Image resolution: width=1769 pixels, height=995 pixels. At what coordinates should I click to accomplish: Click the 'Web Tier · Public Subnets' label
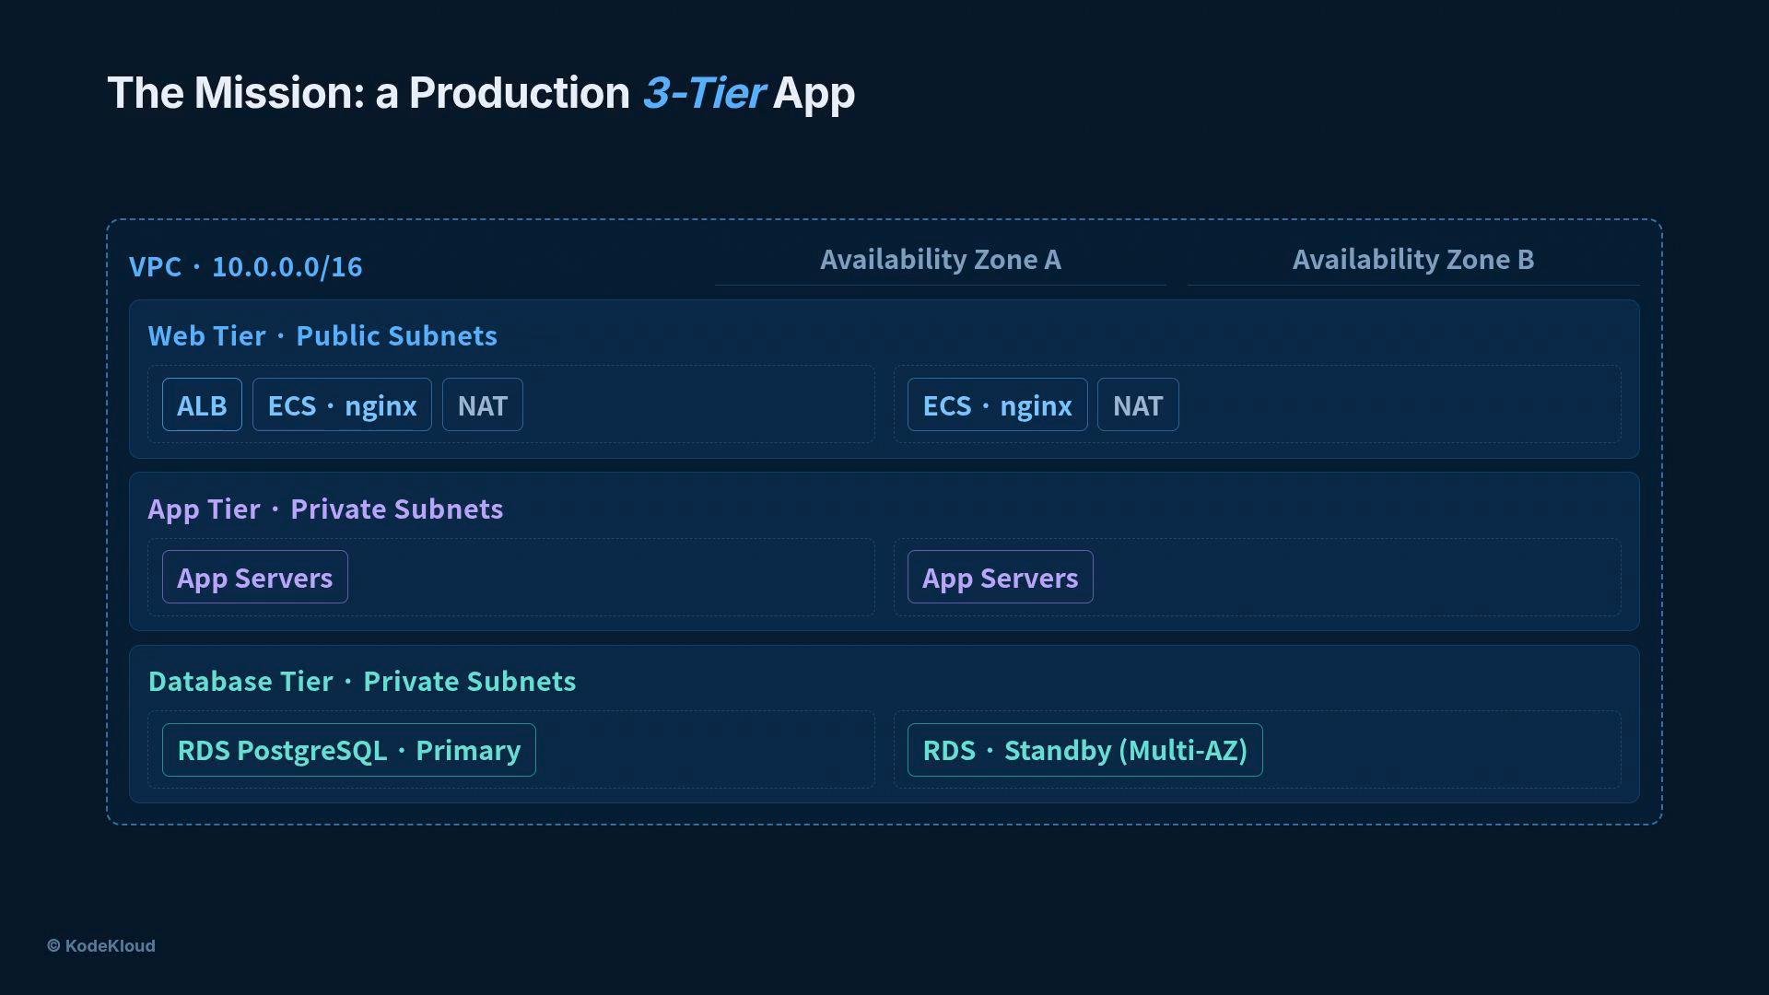click(x=322, y=335)
